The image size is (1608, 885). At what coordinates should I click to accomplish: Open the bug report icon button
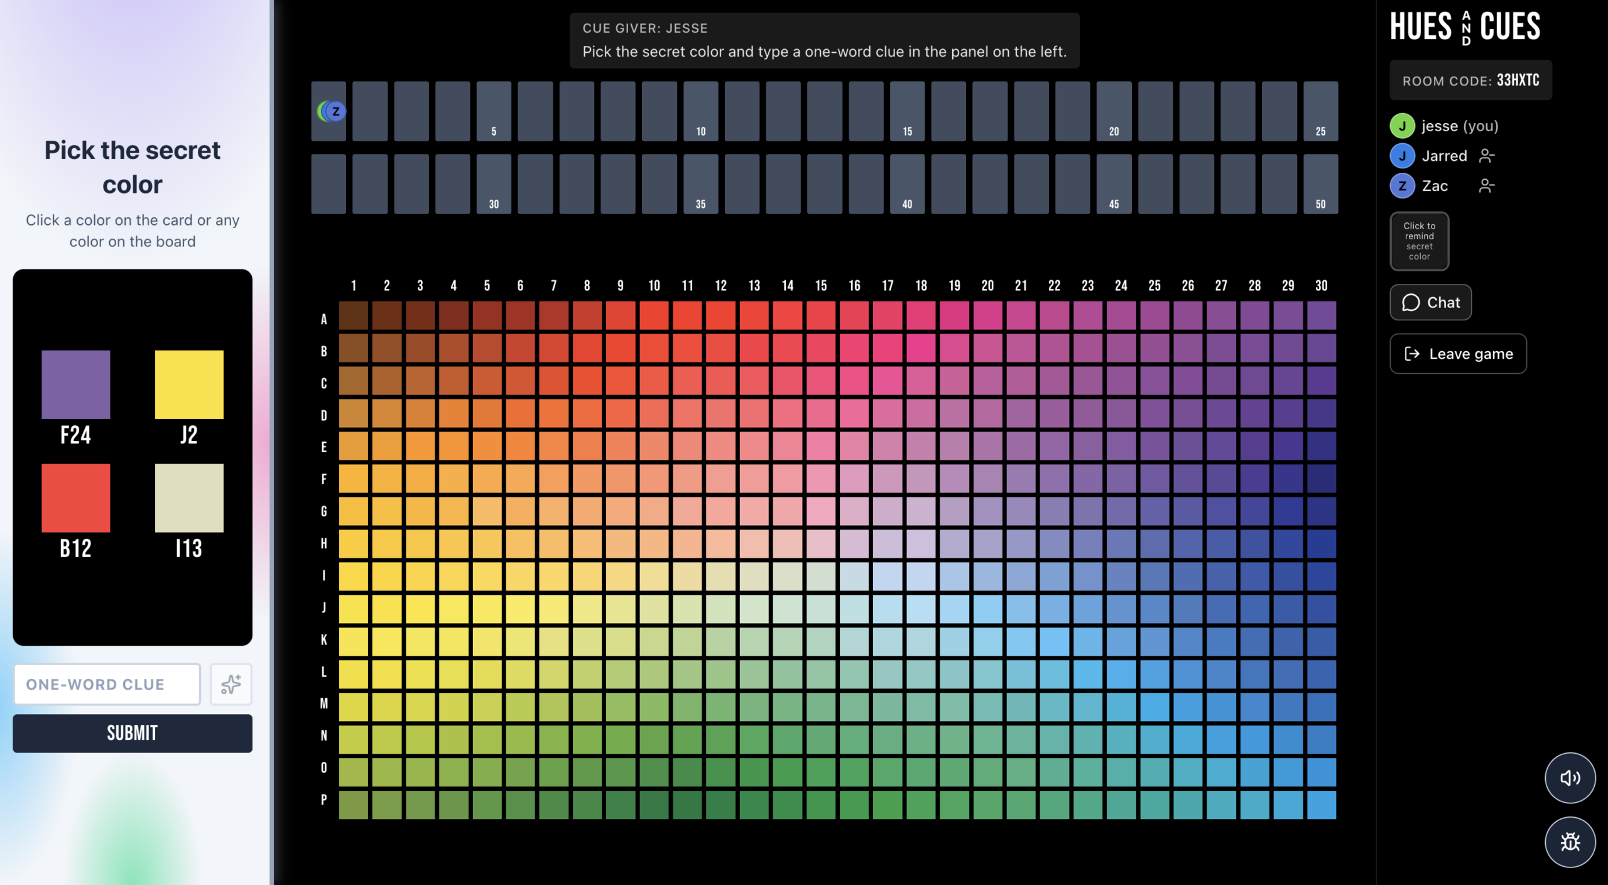(x=1570, y=842)
